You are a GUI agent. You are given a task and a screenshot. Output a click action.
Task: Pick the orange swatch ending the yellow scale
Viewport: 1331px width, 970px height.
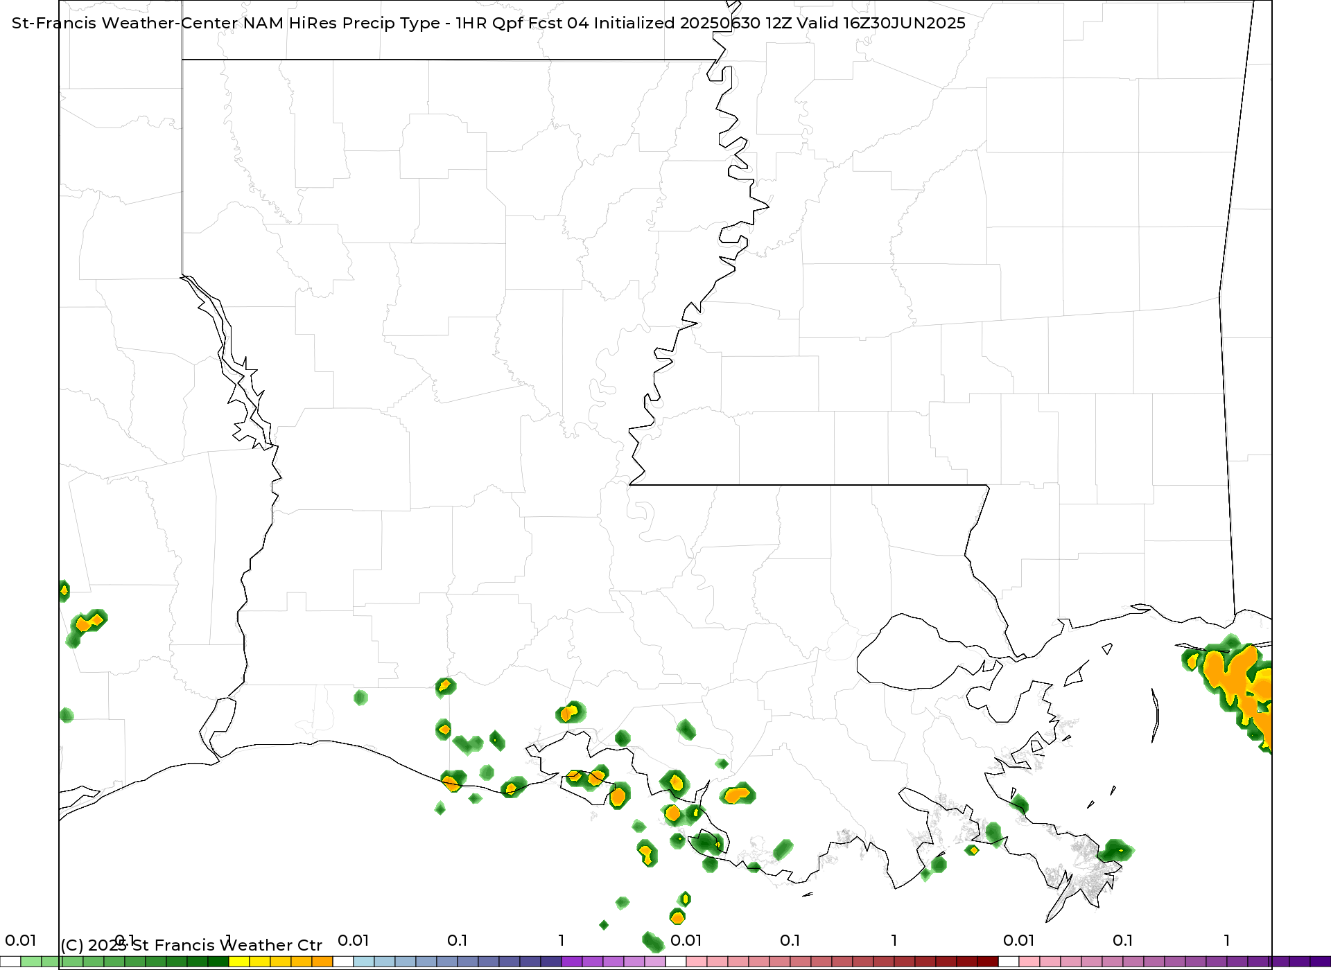(x=322, y=962)
